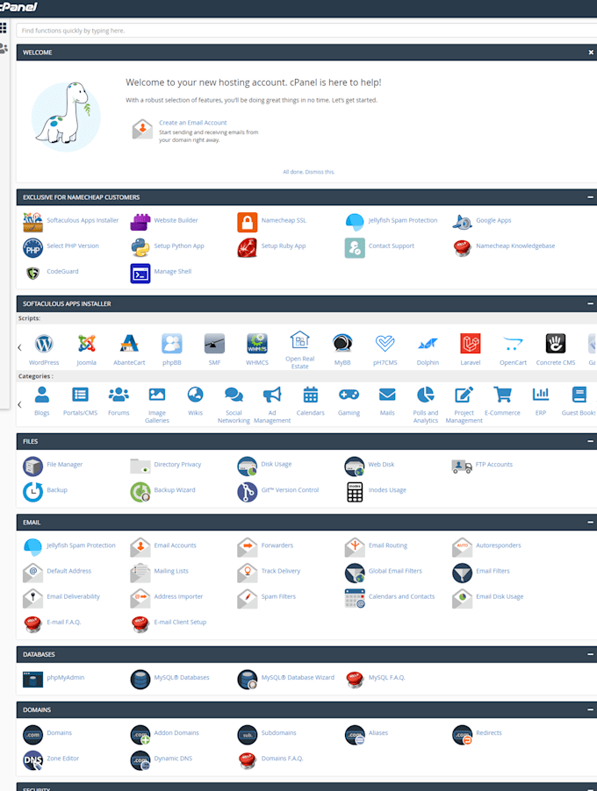
Task: Open the FTP Accounts icon
Action: (462, 466)
